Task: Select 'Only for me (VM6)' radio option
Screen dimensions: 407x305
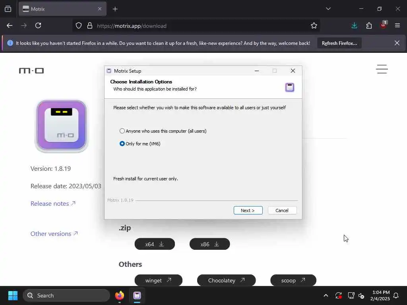Action: (x=140, y=144)
